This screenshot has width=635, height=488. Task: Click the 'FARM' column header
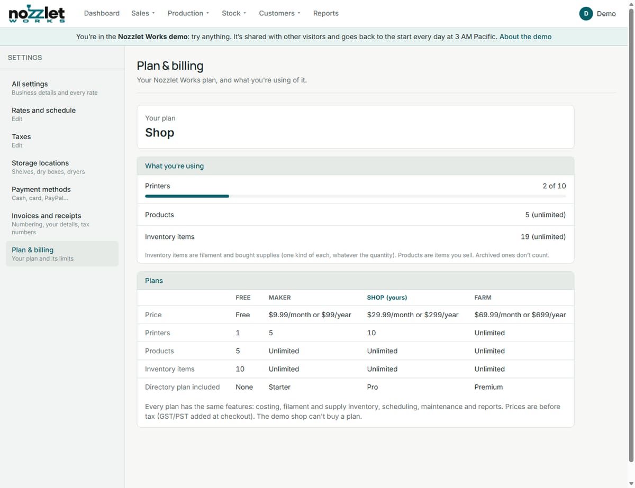(483, 298)
